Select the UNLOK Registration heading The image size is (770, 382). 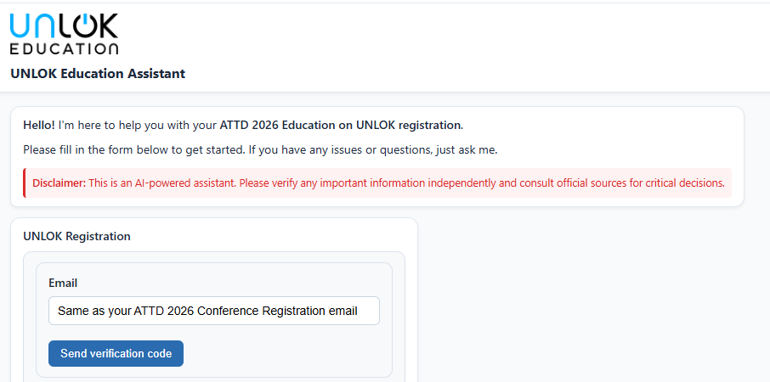[76, 236]
